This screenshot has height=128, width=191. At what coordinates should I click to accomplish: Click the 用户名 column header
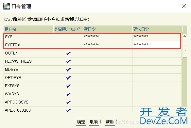pyautogui.click(x=29, y=29)
